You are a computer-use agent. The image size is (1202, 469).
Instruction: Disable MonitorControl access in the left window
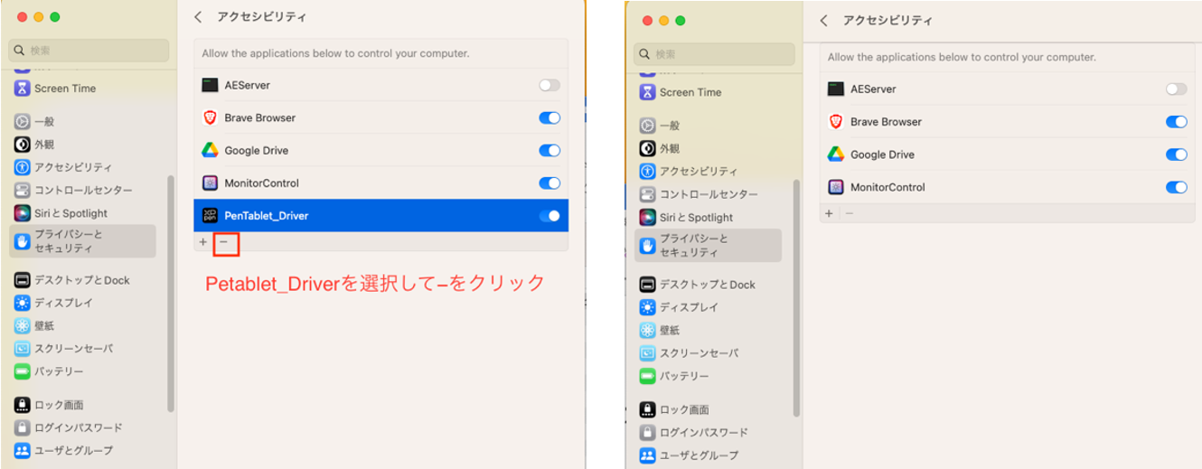click(549, 183)
